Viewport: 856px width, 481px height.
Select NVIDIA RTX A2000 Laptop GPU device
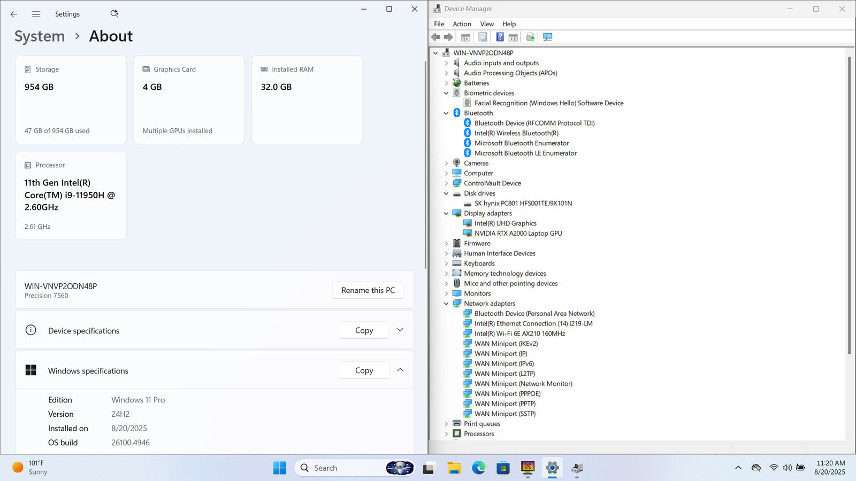pos(518,234)
